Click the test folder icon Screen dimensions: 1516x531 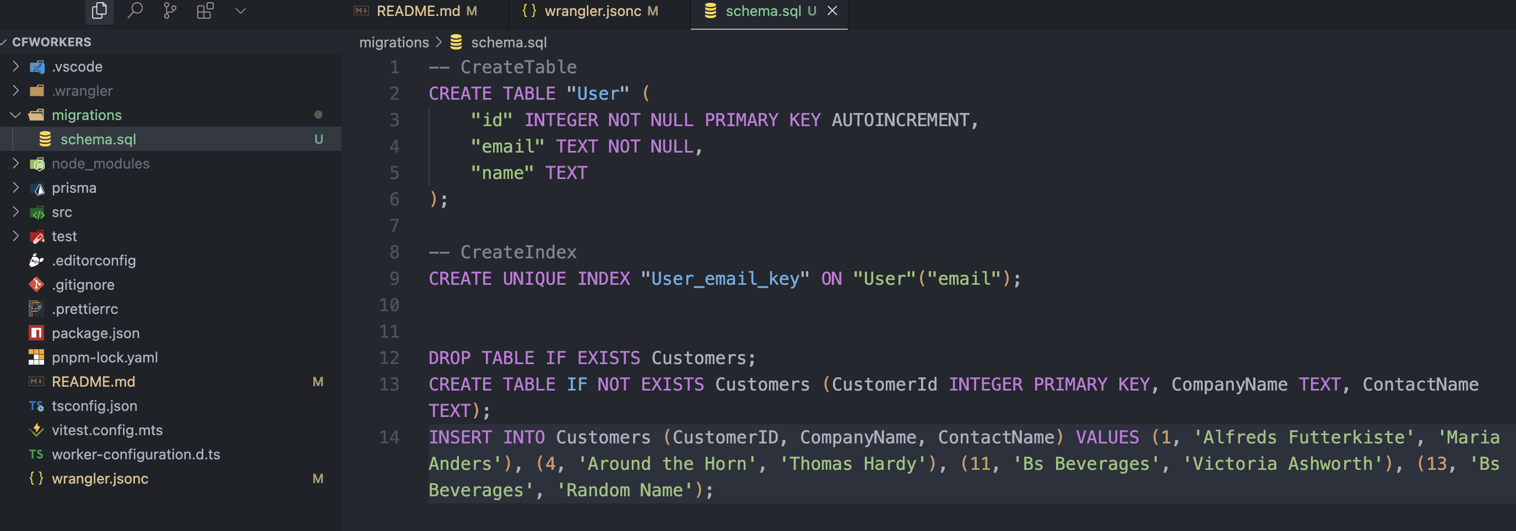coord(37,237)
